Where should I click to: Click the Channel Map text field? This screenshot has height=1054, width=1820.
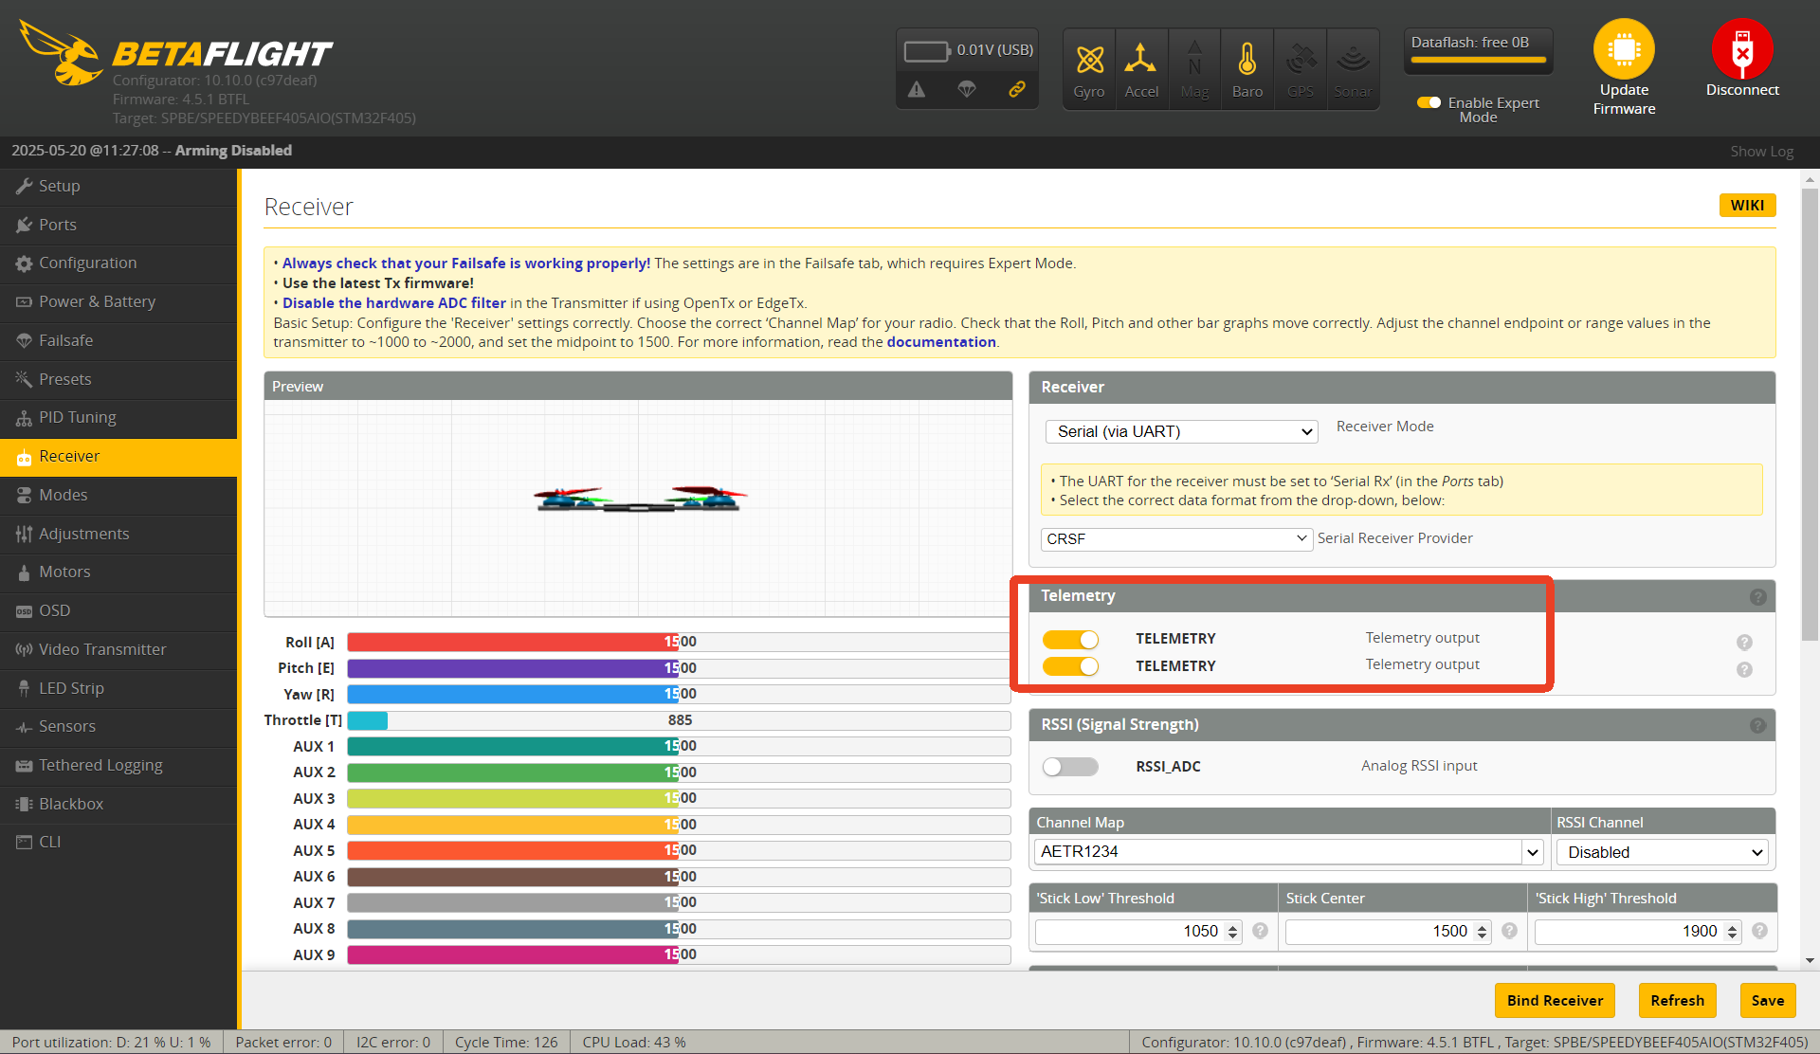pyautogui.click(x=1278, y=852)
